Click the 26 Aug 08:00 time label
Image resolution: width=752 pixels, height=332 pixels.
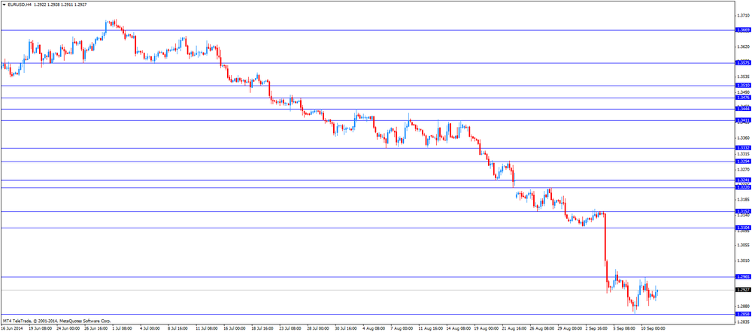(x=541, y=329)
